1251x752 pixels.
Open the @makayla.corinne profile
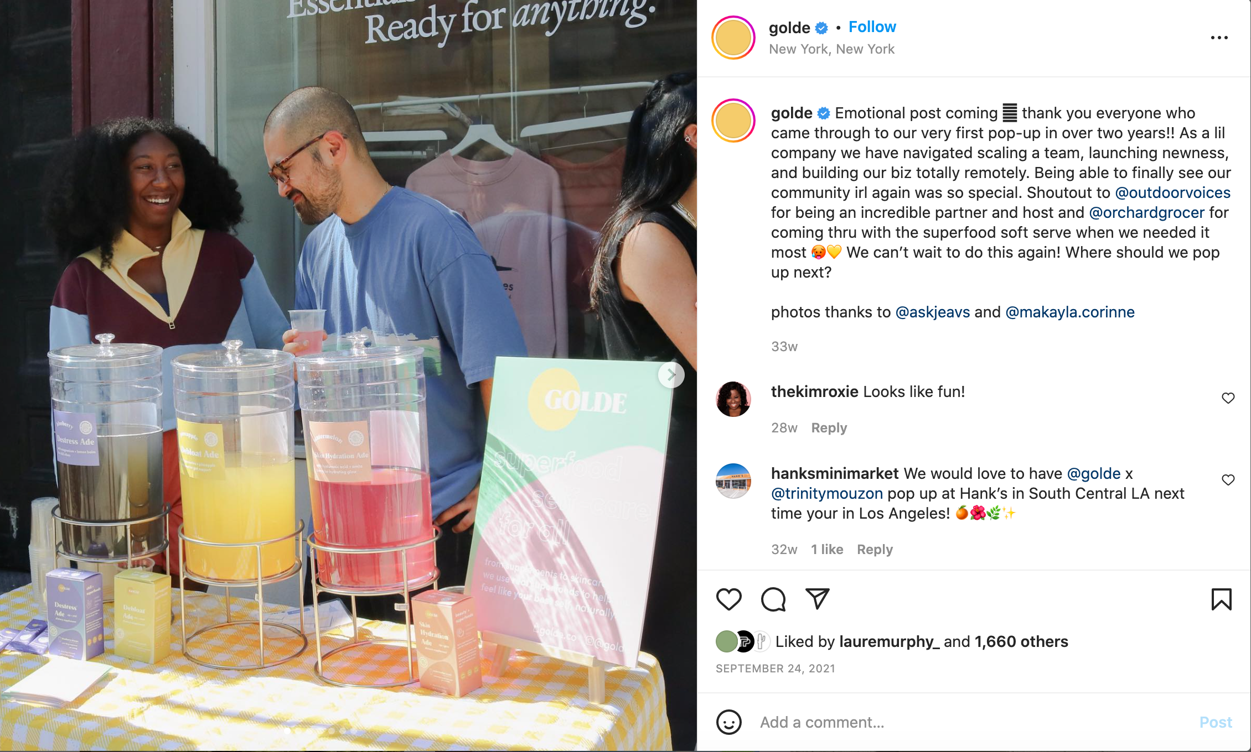point(1069,312)
